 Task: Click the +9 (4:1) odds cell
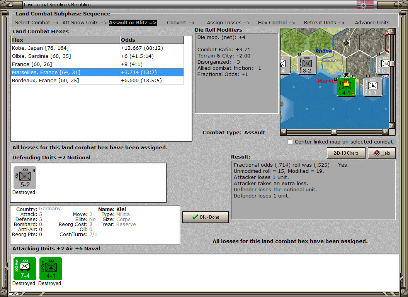pos(152,64)
